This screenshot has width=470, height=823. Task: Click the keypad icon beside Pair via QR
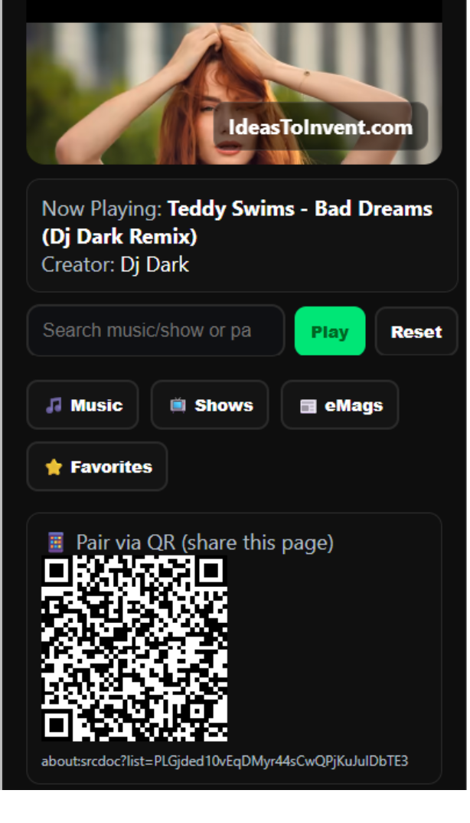tap(56, 543)
